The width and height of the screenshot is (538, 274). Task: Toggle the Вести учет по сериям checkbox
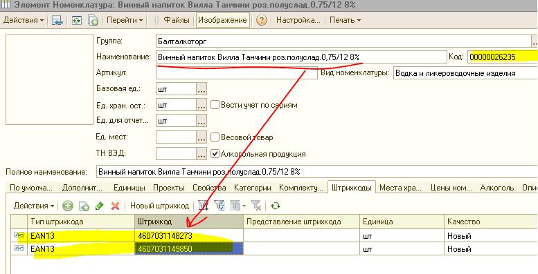[215, 105]
